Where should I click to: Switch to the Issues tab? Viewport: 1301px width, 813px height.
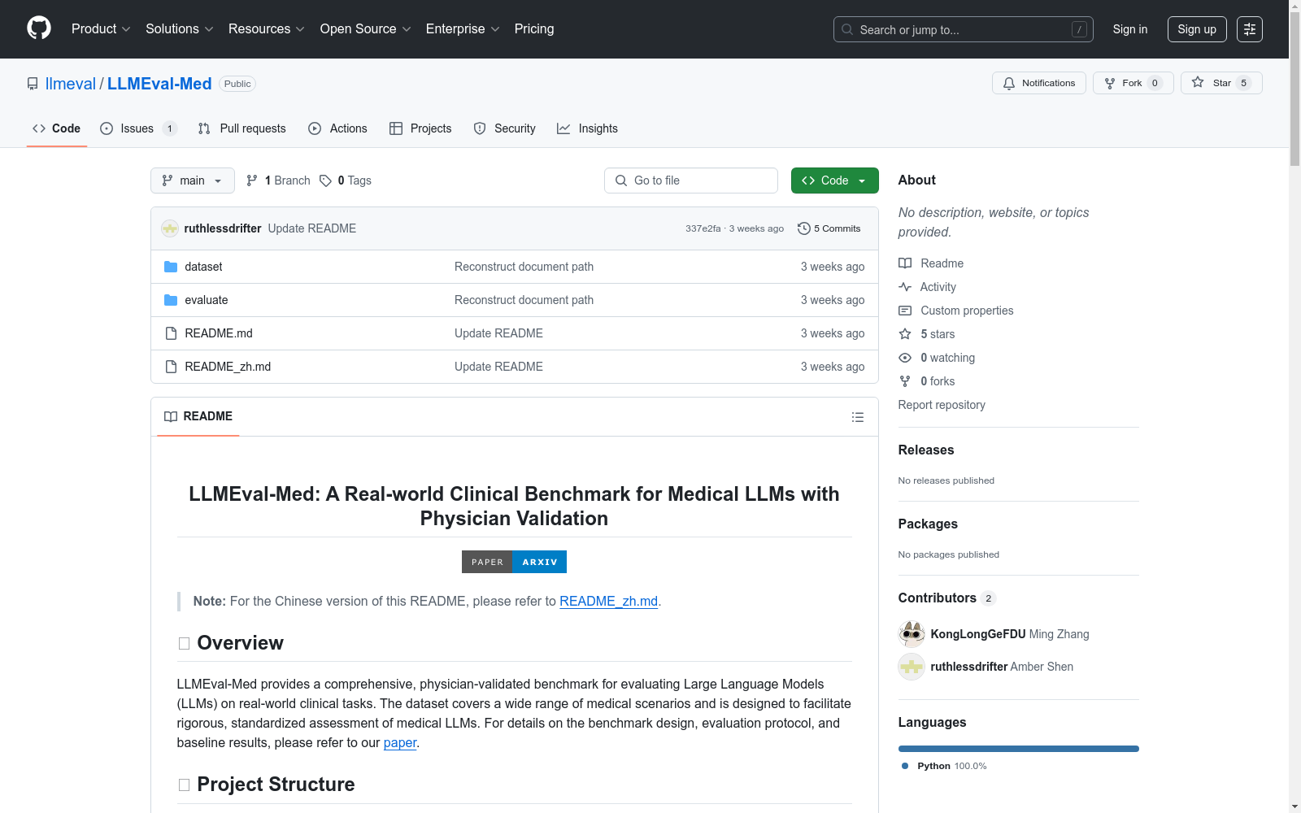coord(138,128)
